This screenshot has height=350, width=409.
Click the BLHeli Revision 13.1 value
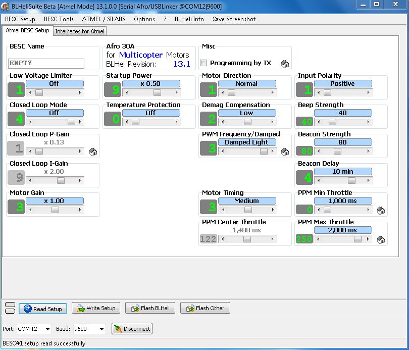coord(182,64)
